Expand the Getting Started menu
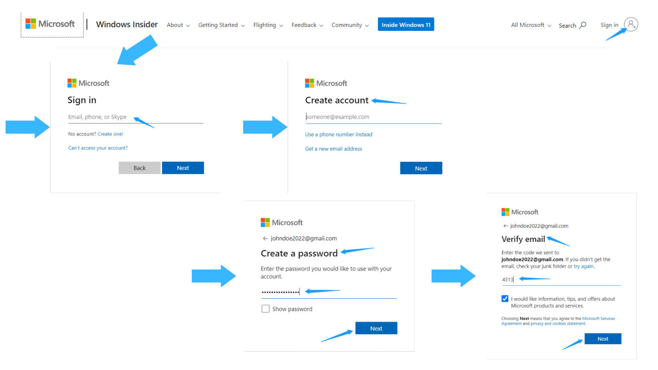Viewport: 658px width, 370px height. 221,25
